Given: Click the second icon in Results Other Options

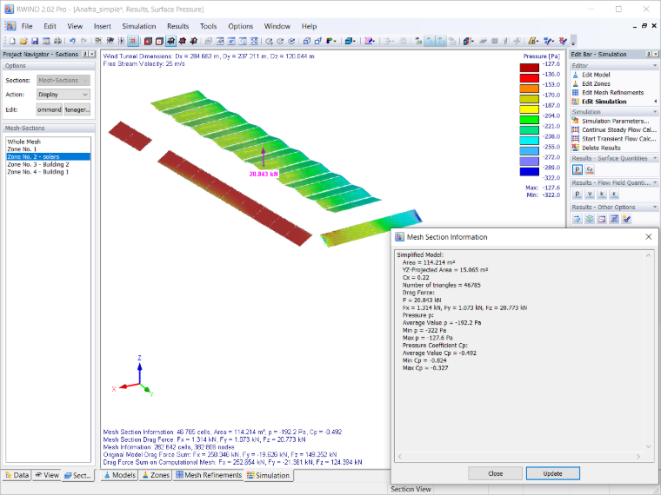Looking at the screenshot, I should (590, 219).
